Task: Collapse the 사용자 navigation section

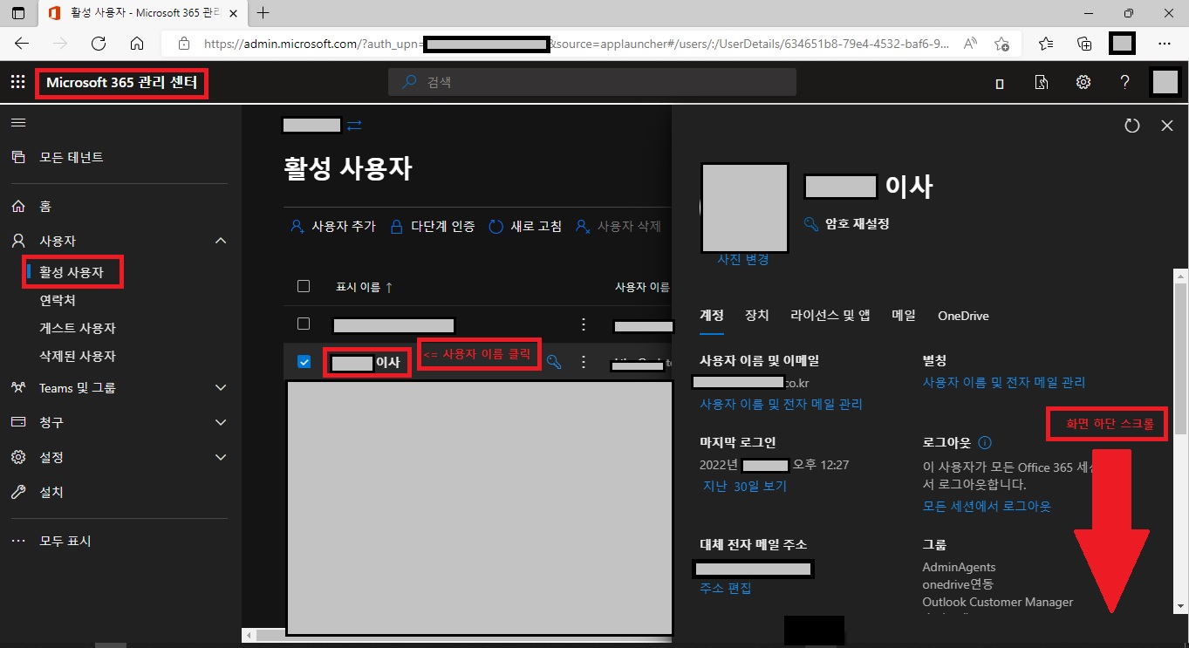Action: (221, 241)
